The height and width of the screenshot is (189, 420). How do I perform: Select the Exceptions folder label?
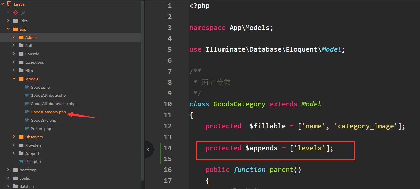34,62
